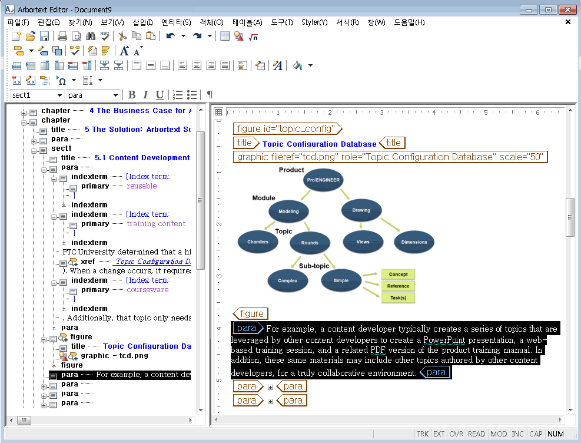Click document vertical scrollbar thumb
The height and width of the screenshot is (443, 581).
tap(569, 217)
